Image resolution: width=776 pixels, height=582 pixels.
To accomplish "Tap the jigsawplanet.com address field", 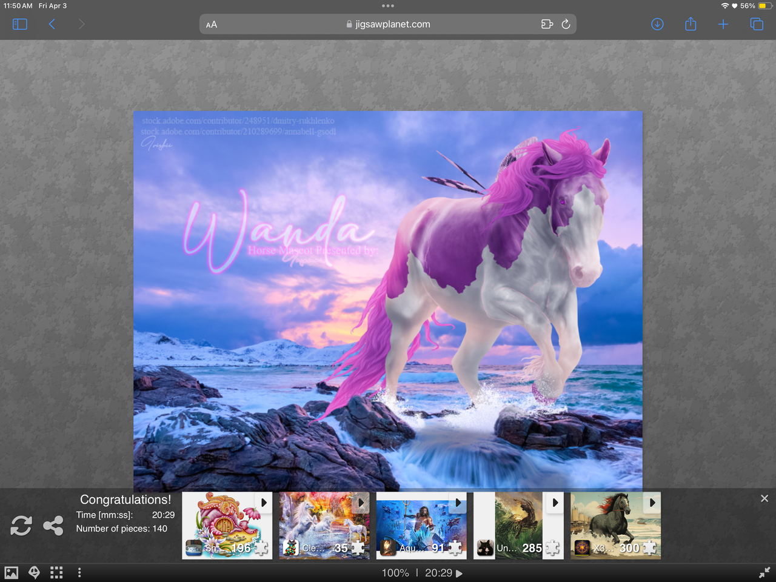I will (x=388, y=24).
